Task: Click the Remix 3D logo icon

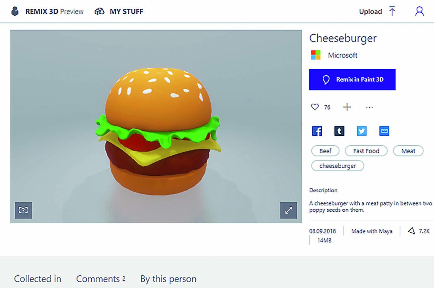Action: (15, 11)
